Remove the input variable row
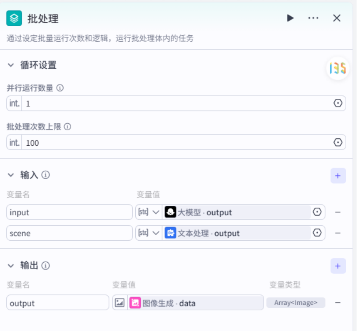This screenshot has height=331, width=357. click(338, 212)
